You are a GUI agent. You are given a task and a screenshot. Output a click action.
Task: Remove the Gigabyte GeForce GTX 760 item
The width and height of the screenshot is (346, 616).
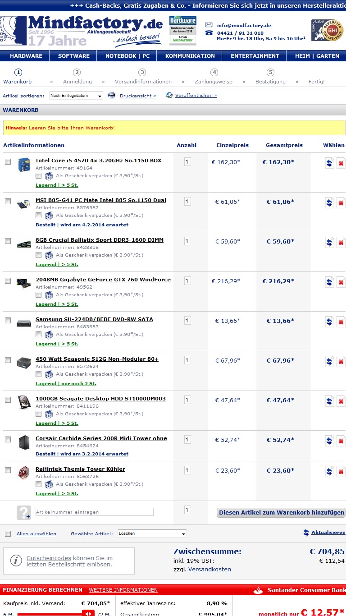click(x=341, y=282)
